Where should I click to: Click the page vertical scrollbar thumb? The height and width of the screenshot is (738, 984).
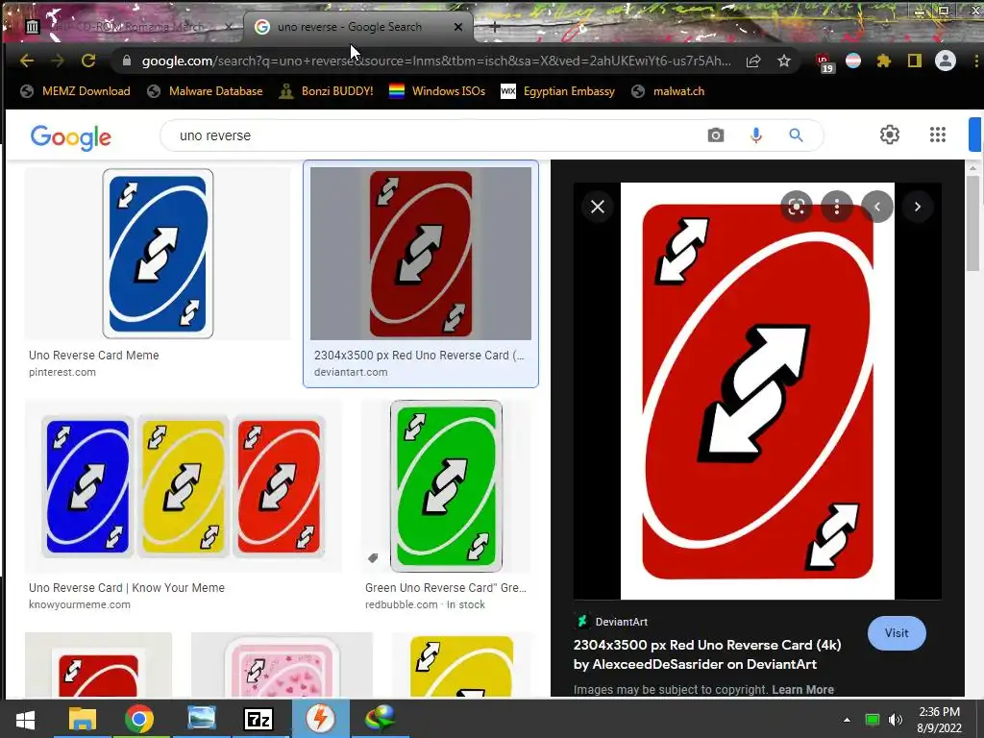pyautogui.click(x=972, y=223)
